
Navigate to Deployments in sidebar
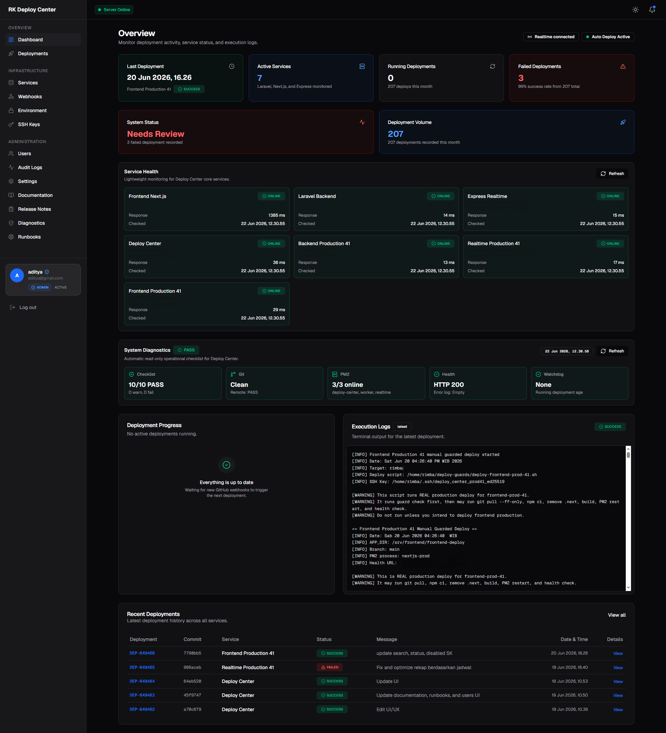[x=43, y=53]
